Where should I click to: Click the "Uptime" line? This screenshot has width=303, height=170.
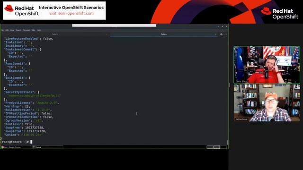23,135
